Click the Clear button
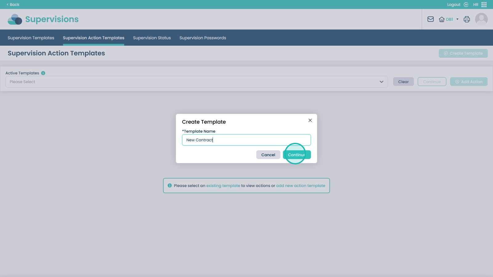Screen dimensions: 493x277 [x=403, y=82]
